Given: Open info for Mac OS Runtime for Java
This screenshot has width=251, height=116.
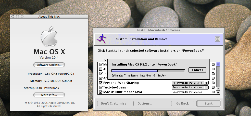Looking at the screenshot, I should point(213,92).
